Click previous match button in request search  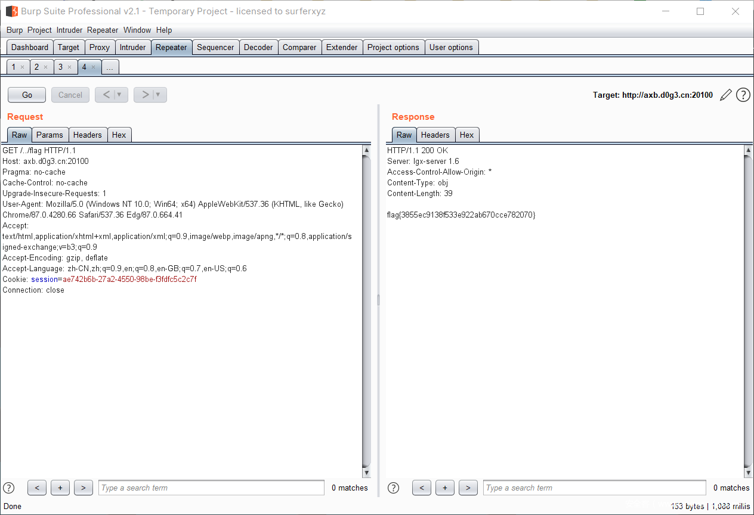(x=37, y=488)
